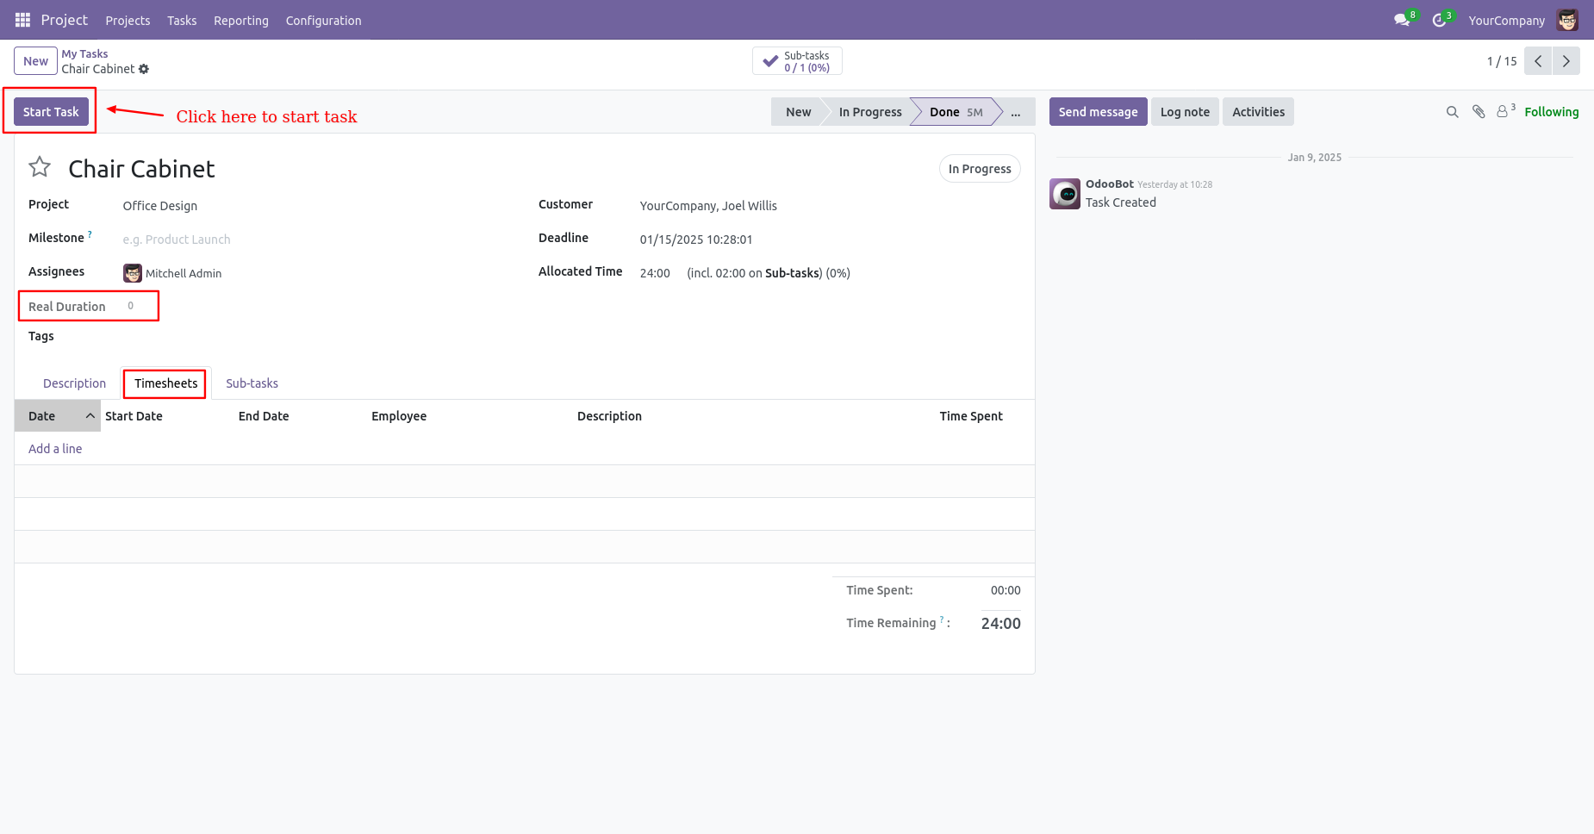Click the Real Duration value
Viewport: 1594px width, 834px height.
(131, 306)
